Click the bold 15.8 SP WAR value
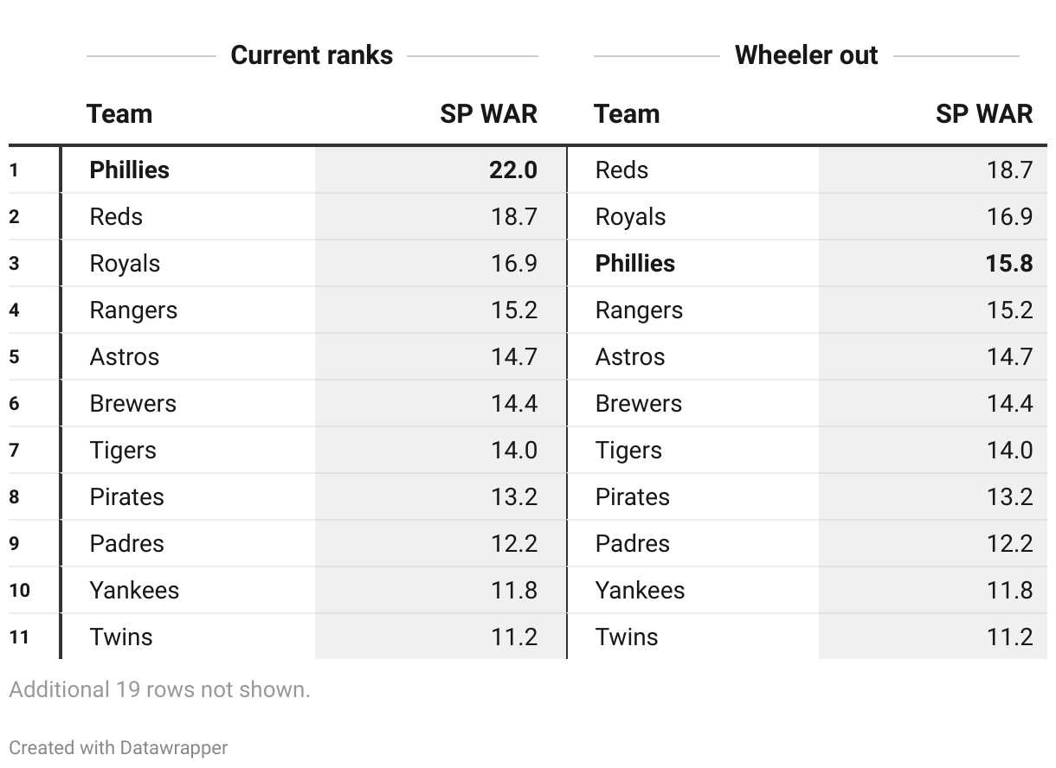The height and width of the screenshot is (768, 1056). click(x=1008, y=263)
